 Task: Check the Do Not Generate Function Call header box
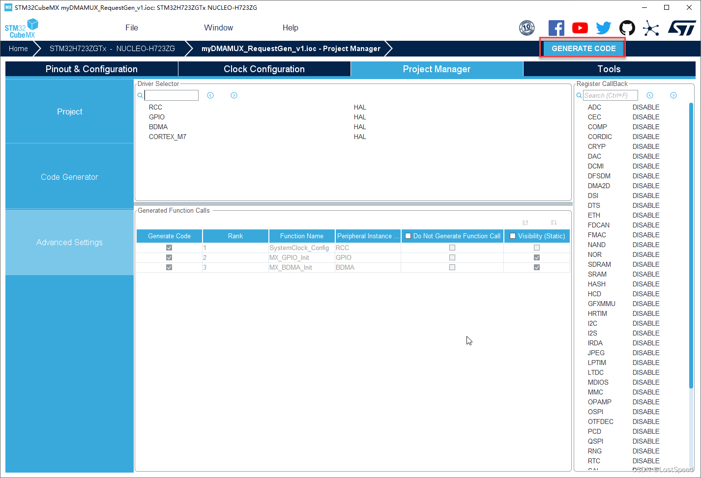click(408, 236)
